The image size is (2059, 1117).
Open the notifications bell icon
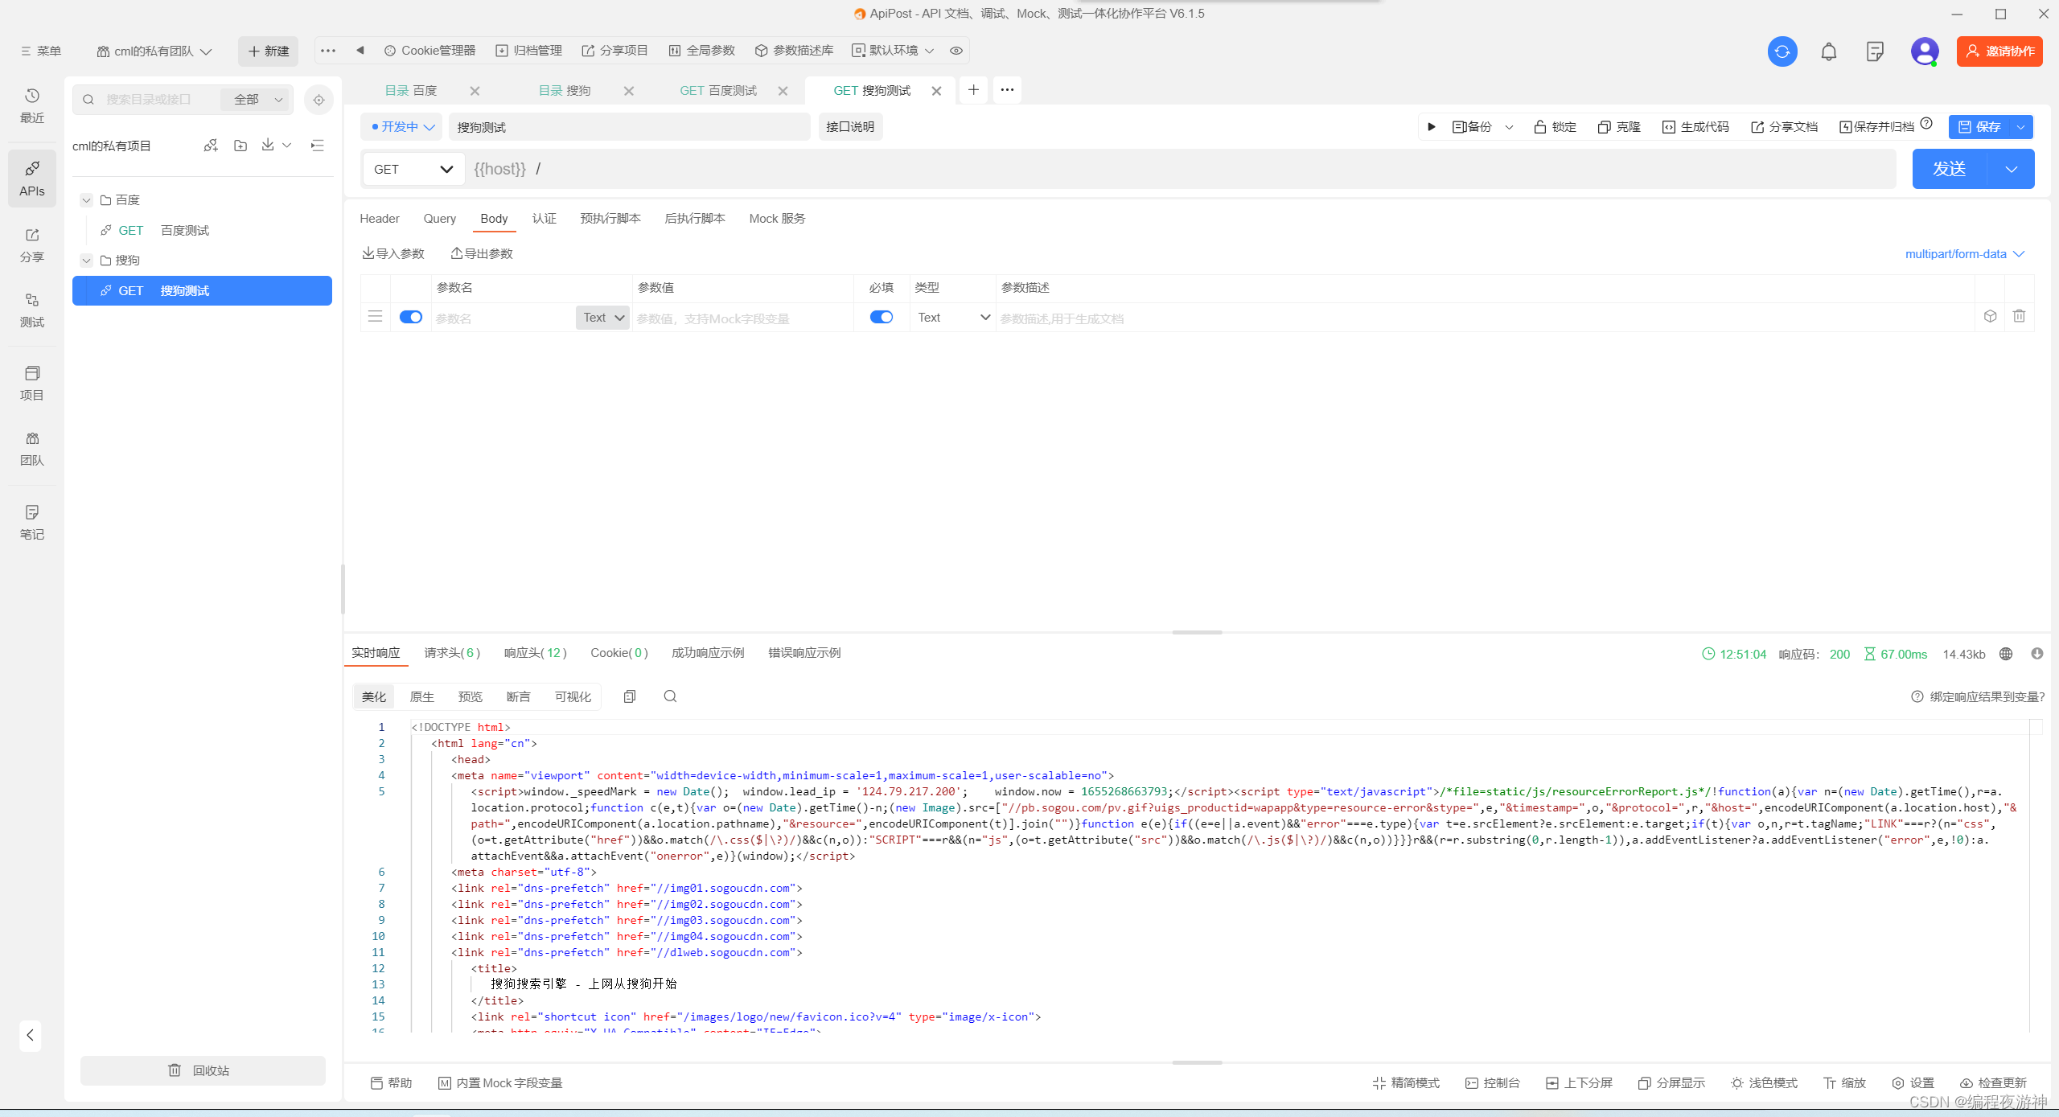[x=1828, y=51]
